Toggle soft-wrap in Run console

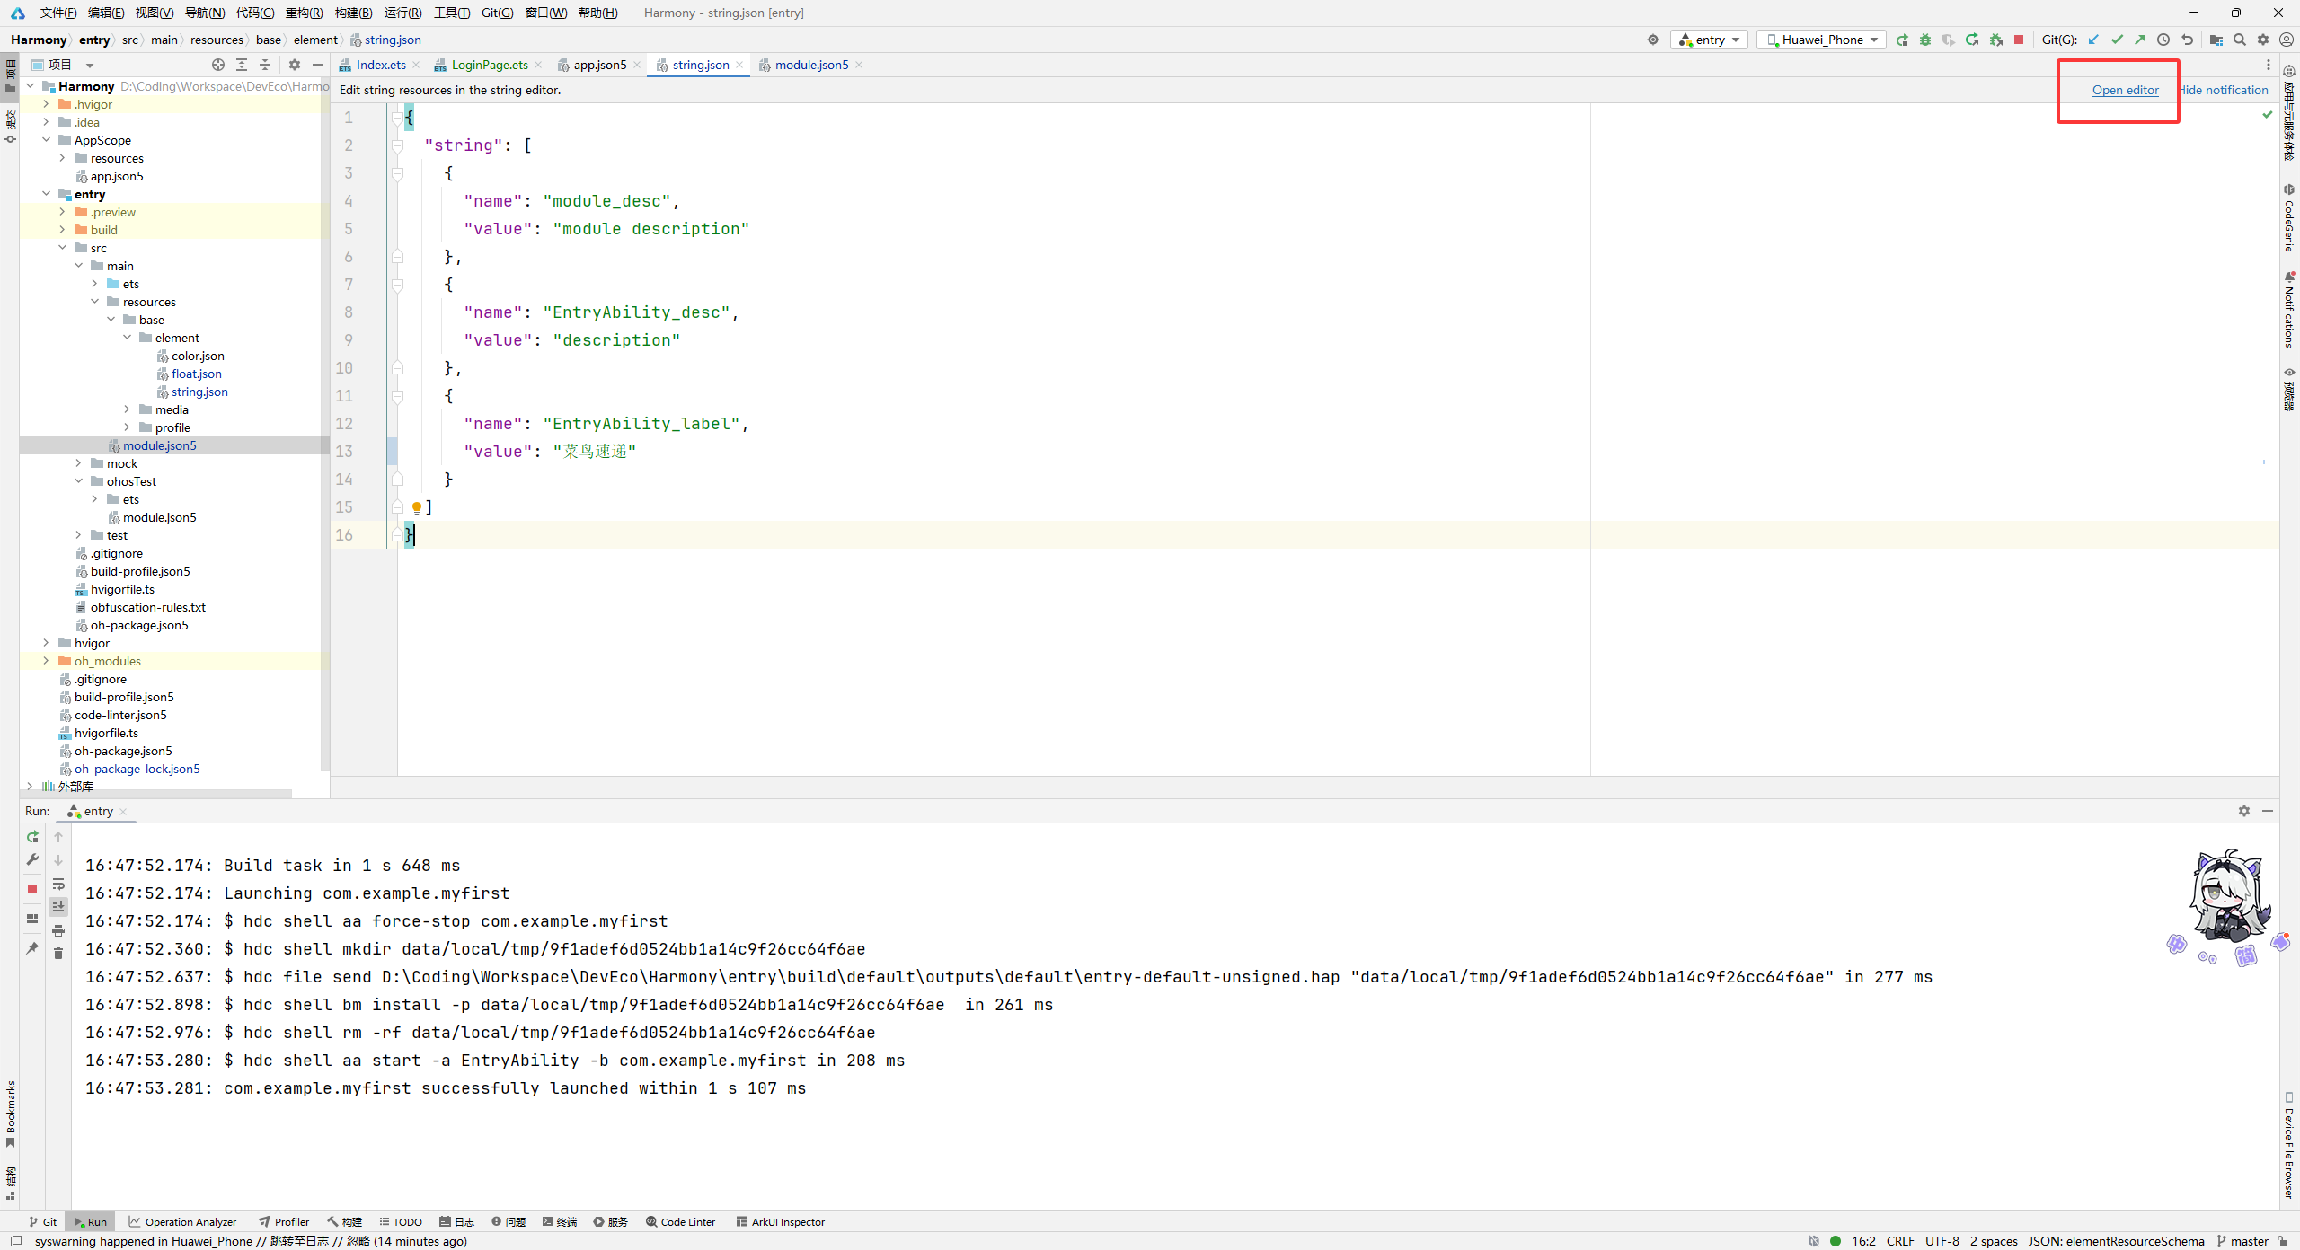click(x=58, y=884)
